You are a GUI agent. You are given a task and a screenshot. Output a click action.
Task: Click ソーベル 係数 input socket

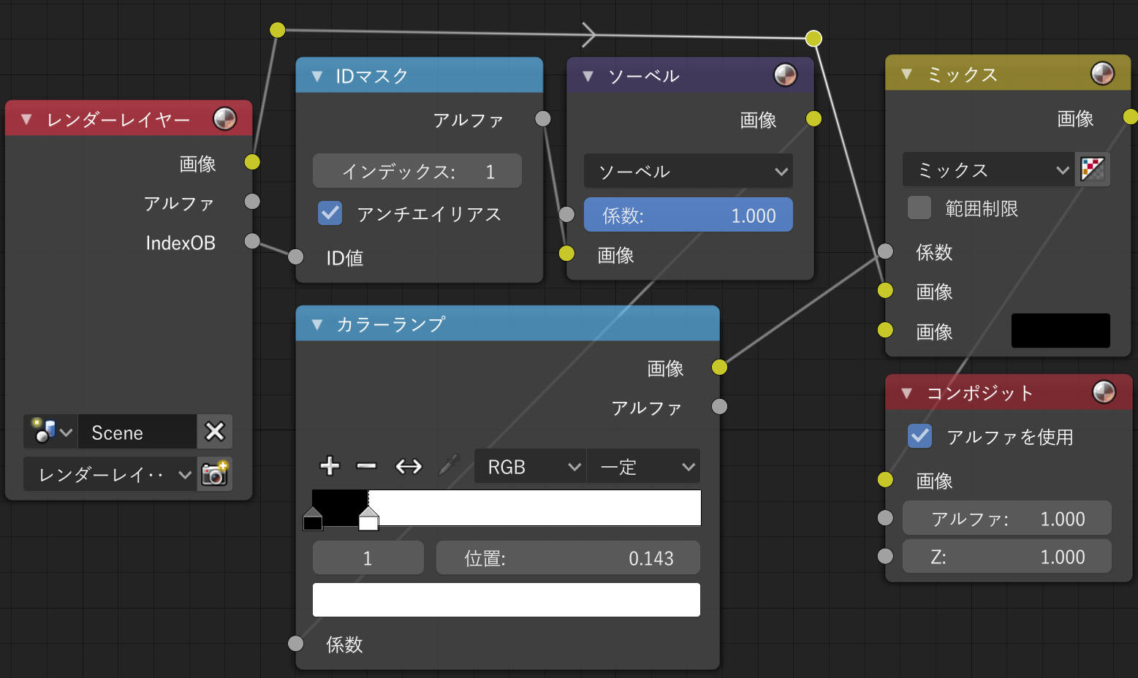(x=566, y=214)
